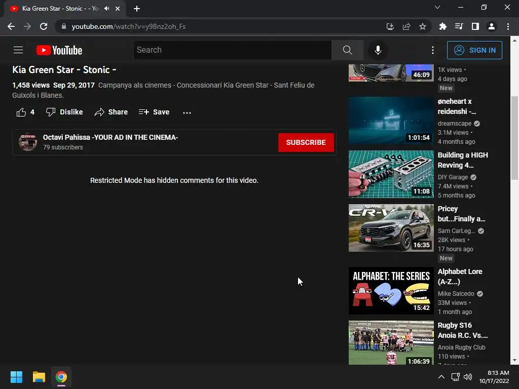Open Chrome extensions puzzle icon
The image size is (519, 389).
(442, 26)
